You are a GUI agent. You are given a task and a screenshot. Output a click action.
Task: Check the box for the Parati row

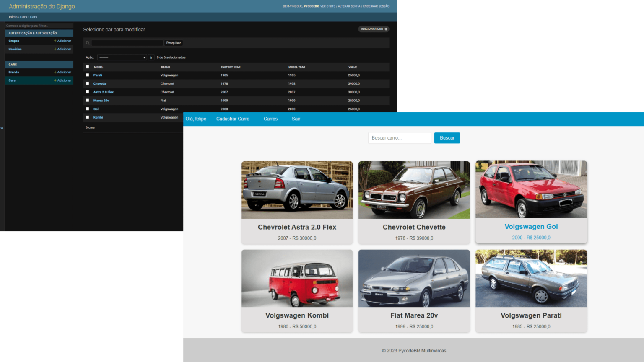coord(88,75)
